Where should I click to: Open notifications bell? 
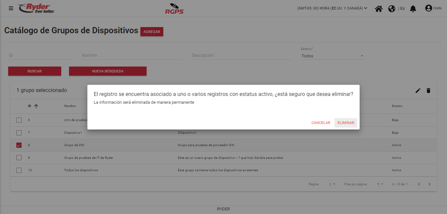point(413,8)
